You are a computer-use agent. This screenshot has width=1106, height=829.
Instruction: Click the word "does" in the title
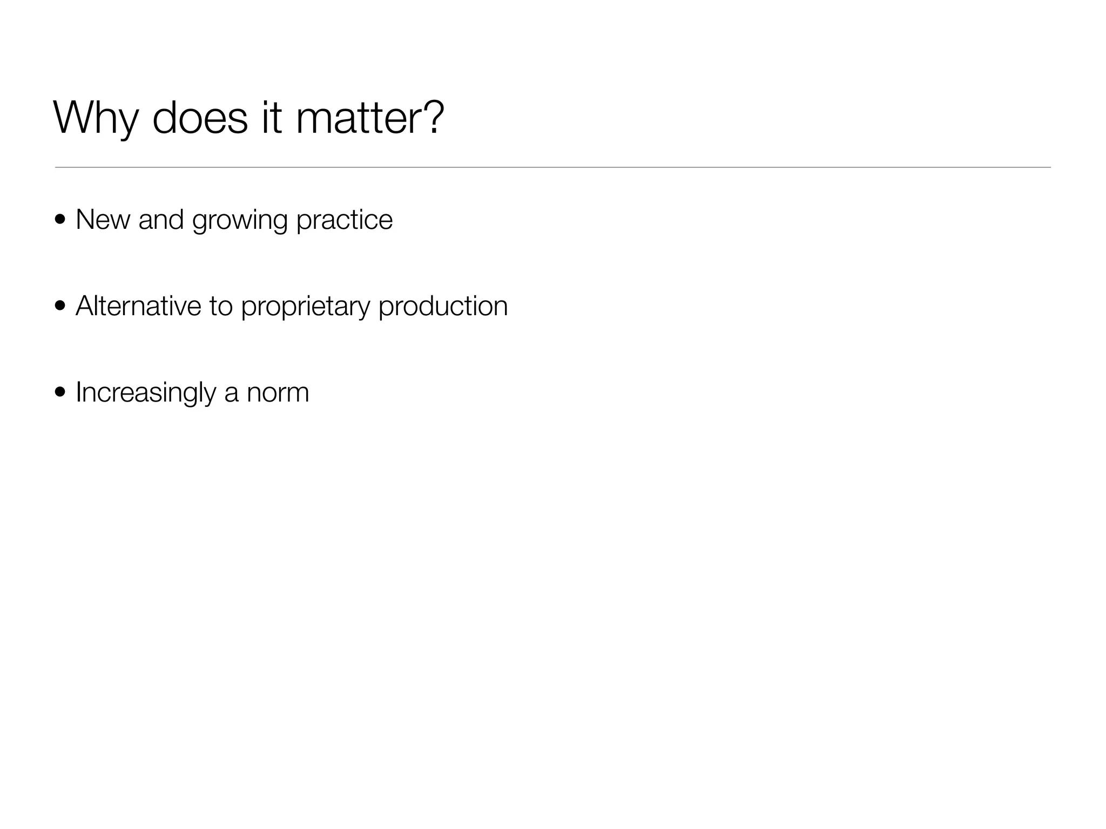(x=200, y=118)
